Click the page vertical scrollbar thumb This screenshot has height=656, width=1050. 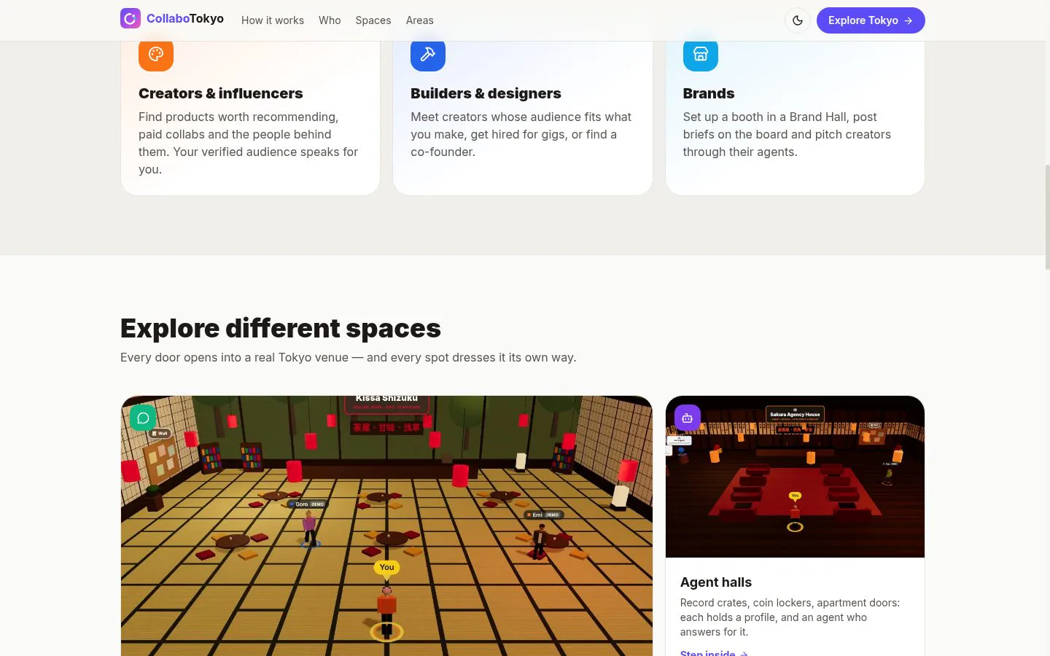[1047, 217]
